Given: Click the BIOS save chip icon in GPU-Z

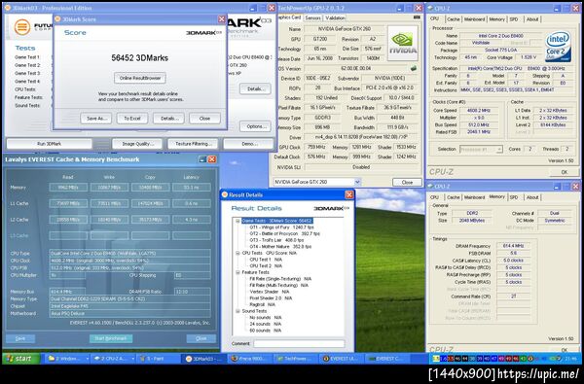Looking at the screenshot, I should 414,68.
